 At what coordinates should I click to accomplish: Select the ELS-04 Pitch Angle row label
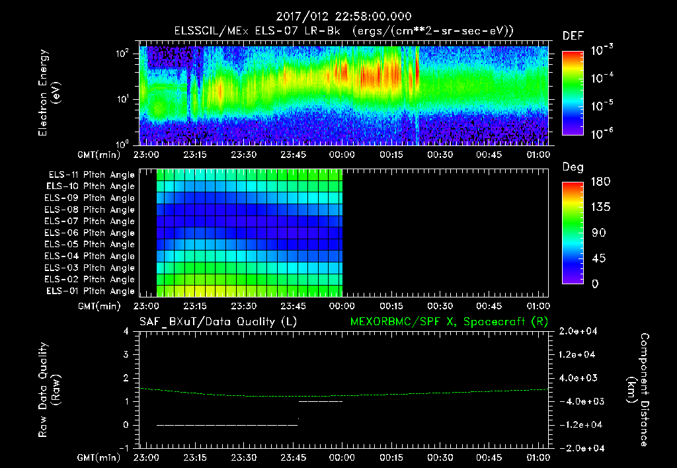pyautogui.click(x=89, y=256)
